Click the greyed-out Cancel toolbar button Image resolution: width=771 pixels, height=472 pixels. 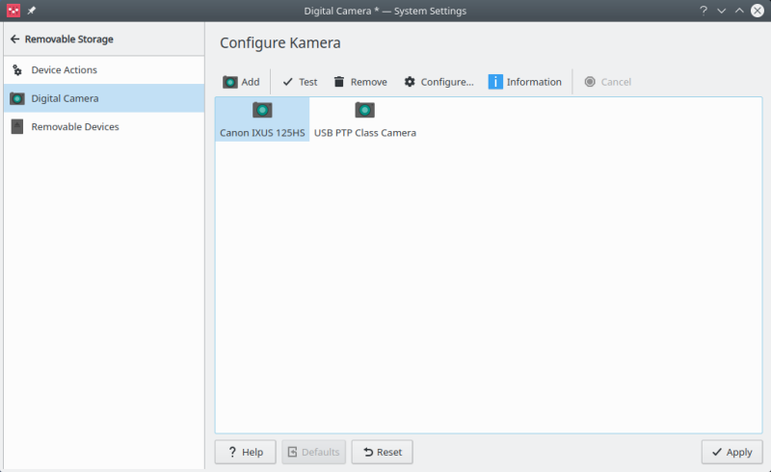coord(608,82)
